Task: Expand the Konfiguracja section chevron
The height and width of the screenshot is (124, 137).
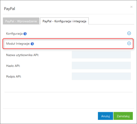Action: tap(129, 33)
